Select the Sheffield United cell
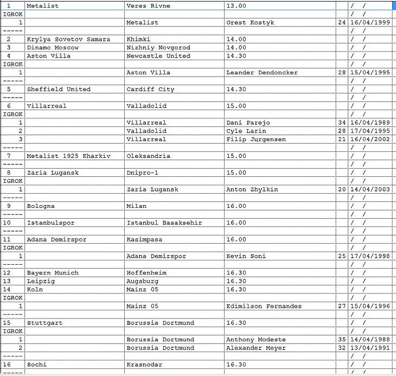The width and height of the screenshot is (396, 376). (x=74, y=89)
